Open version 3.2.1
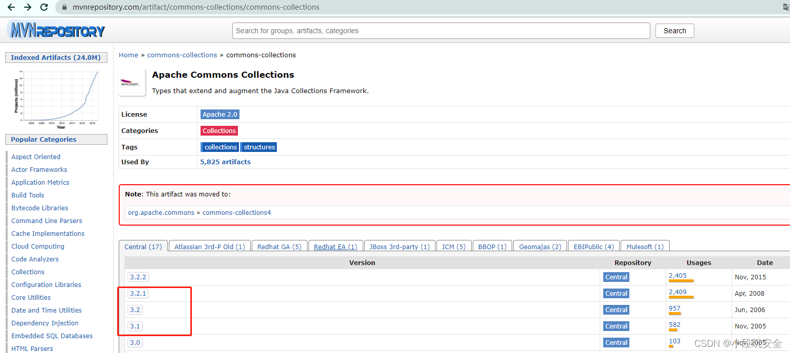Image resolution: width=790 pixels, height=353 pixels. pyautogui.click(x=138, y=293)
